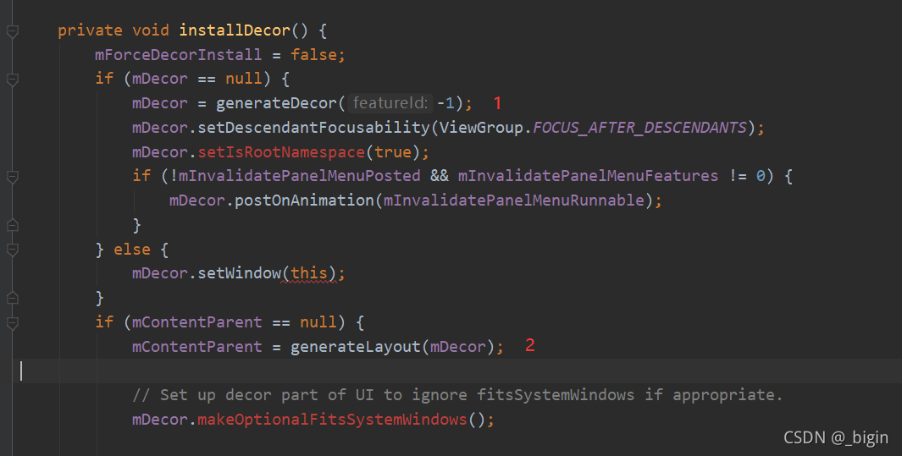Click mDecor argument inside generateLayout

tap(458, 347)
